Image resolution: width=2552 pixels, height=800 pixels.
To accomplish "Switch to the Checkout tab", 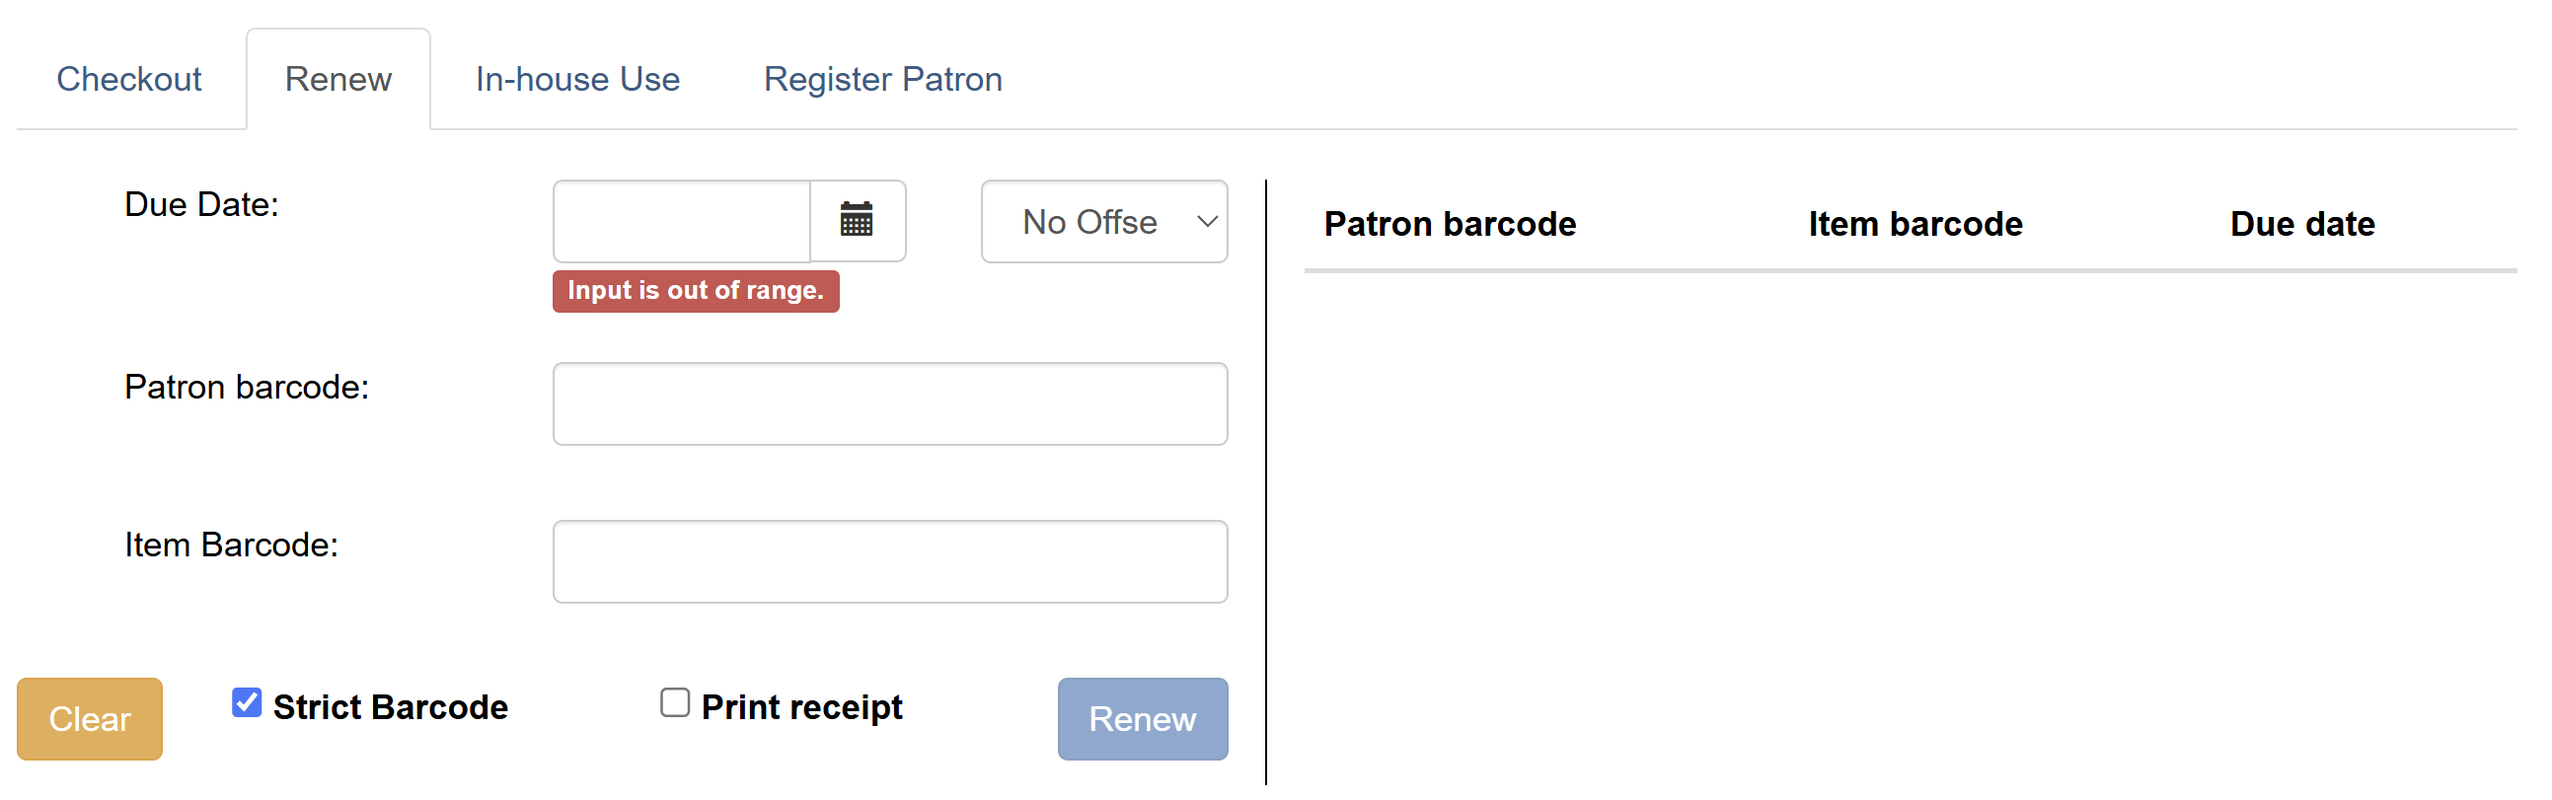I will pyautogui.click(x=129, y=78).
